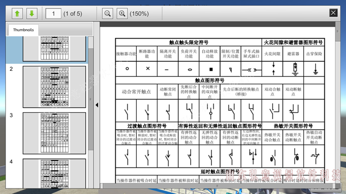Screen dimensions: 346x194
Task: Click the '手车式抽展式插口' cell
Action: point(251,54)
